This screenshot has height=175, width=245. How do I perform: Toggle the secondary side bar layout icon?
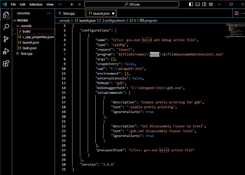click(204, 4)
